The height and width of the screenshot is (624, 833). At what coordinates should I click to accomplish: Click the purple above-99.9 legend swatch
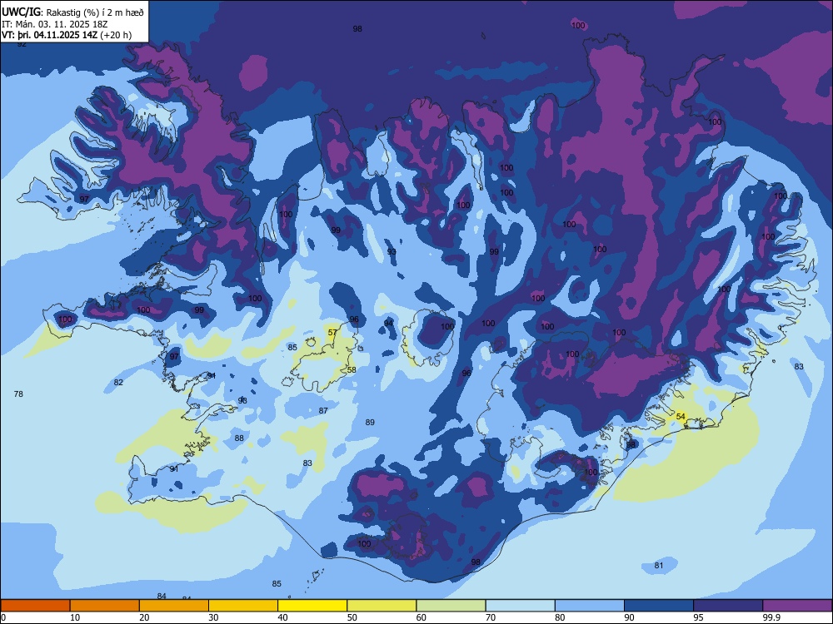click(797, 606)
